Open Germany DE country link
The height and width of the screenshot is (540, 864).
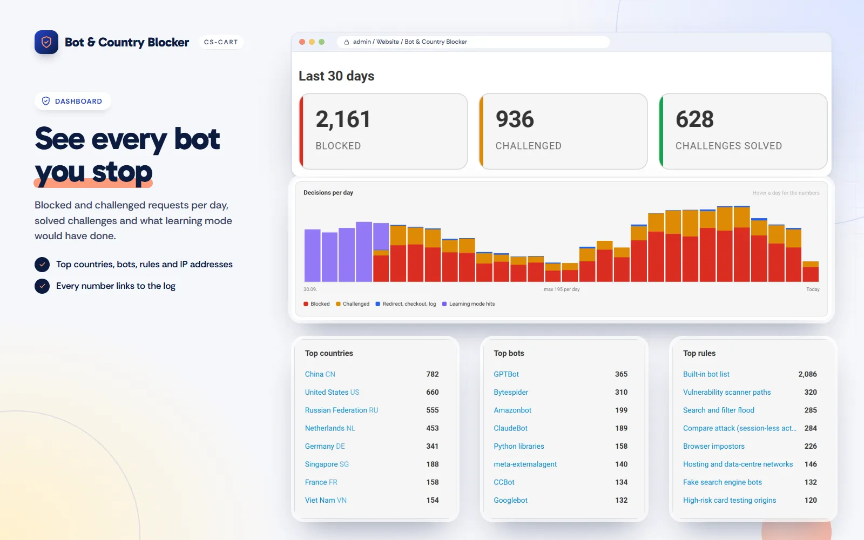(x=325, y=446)
